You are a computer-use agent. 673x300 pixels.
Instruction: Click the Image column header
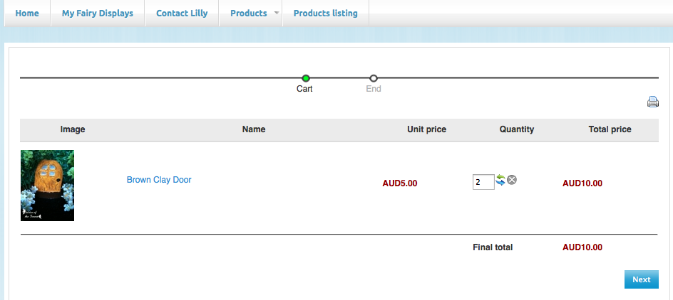click(73, 129)
